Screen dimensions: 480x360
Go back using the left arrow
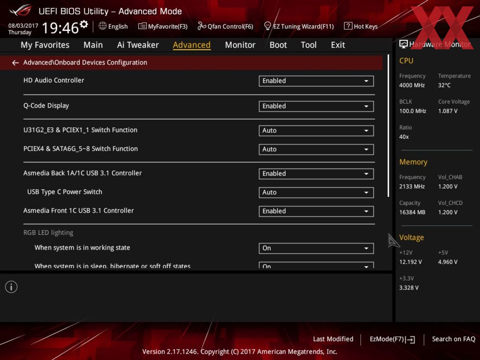click(x=15, y=63)
